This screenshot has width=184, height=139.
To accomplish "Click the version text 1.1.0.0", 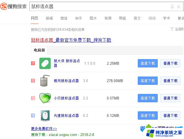I will click(90, 63).
